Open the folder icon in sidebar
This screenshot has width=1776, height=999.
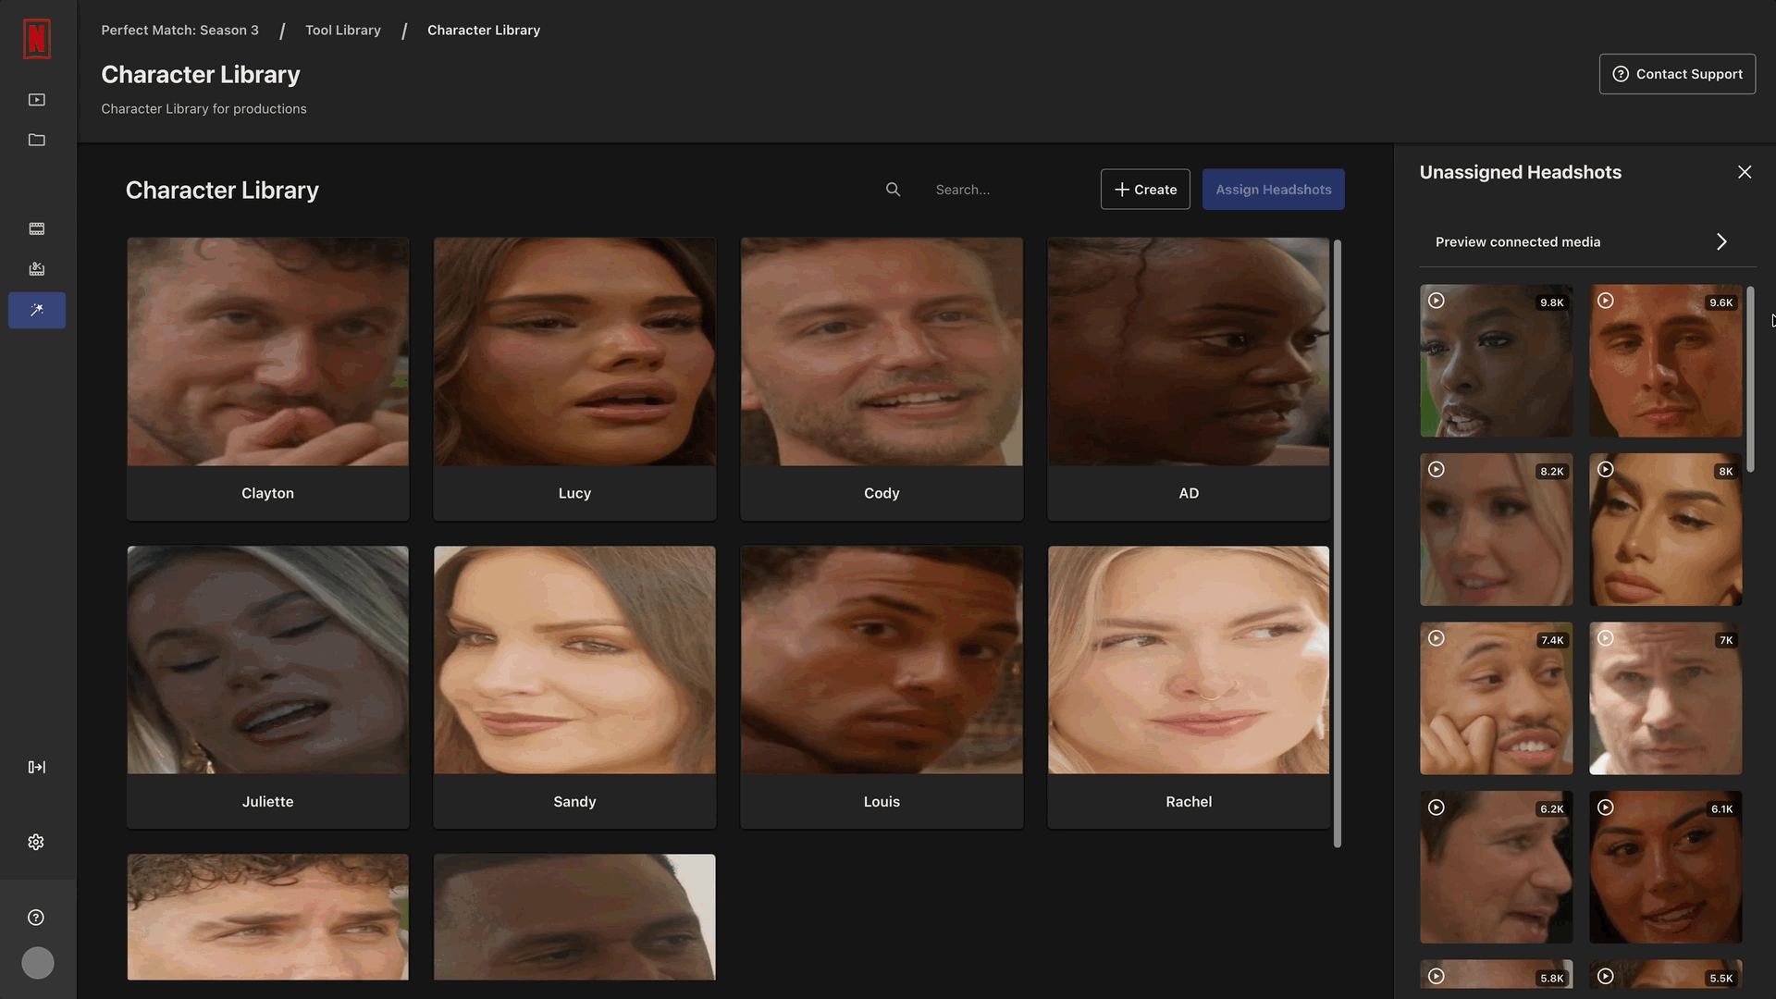37,140
